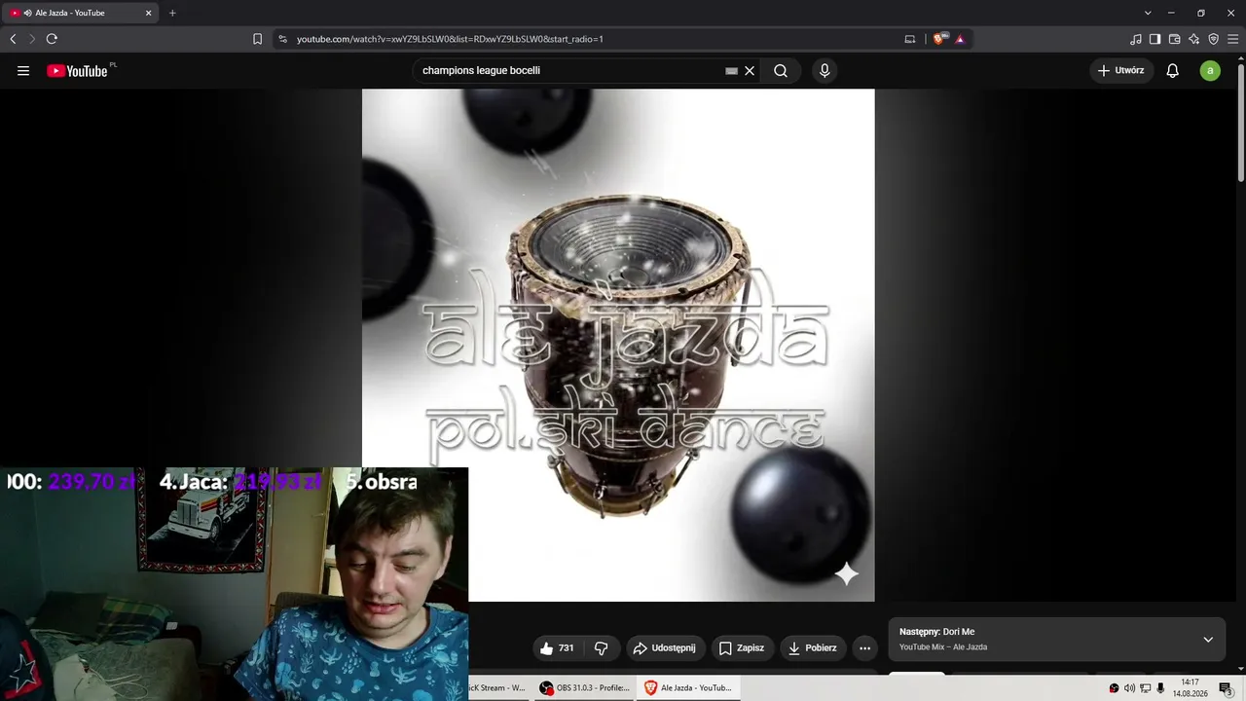
Task: Open the system volume tray icon
Action: pos(1129,688)
